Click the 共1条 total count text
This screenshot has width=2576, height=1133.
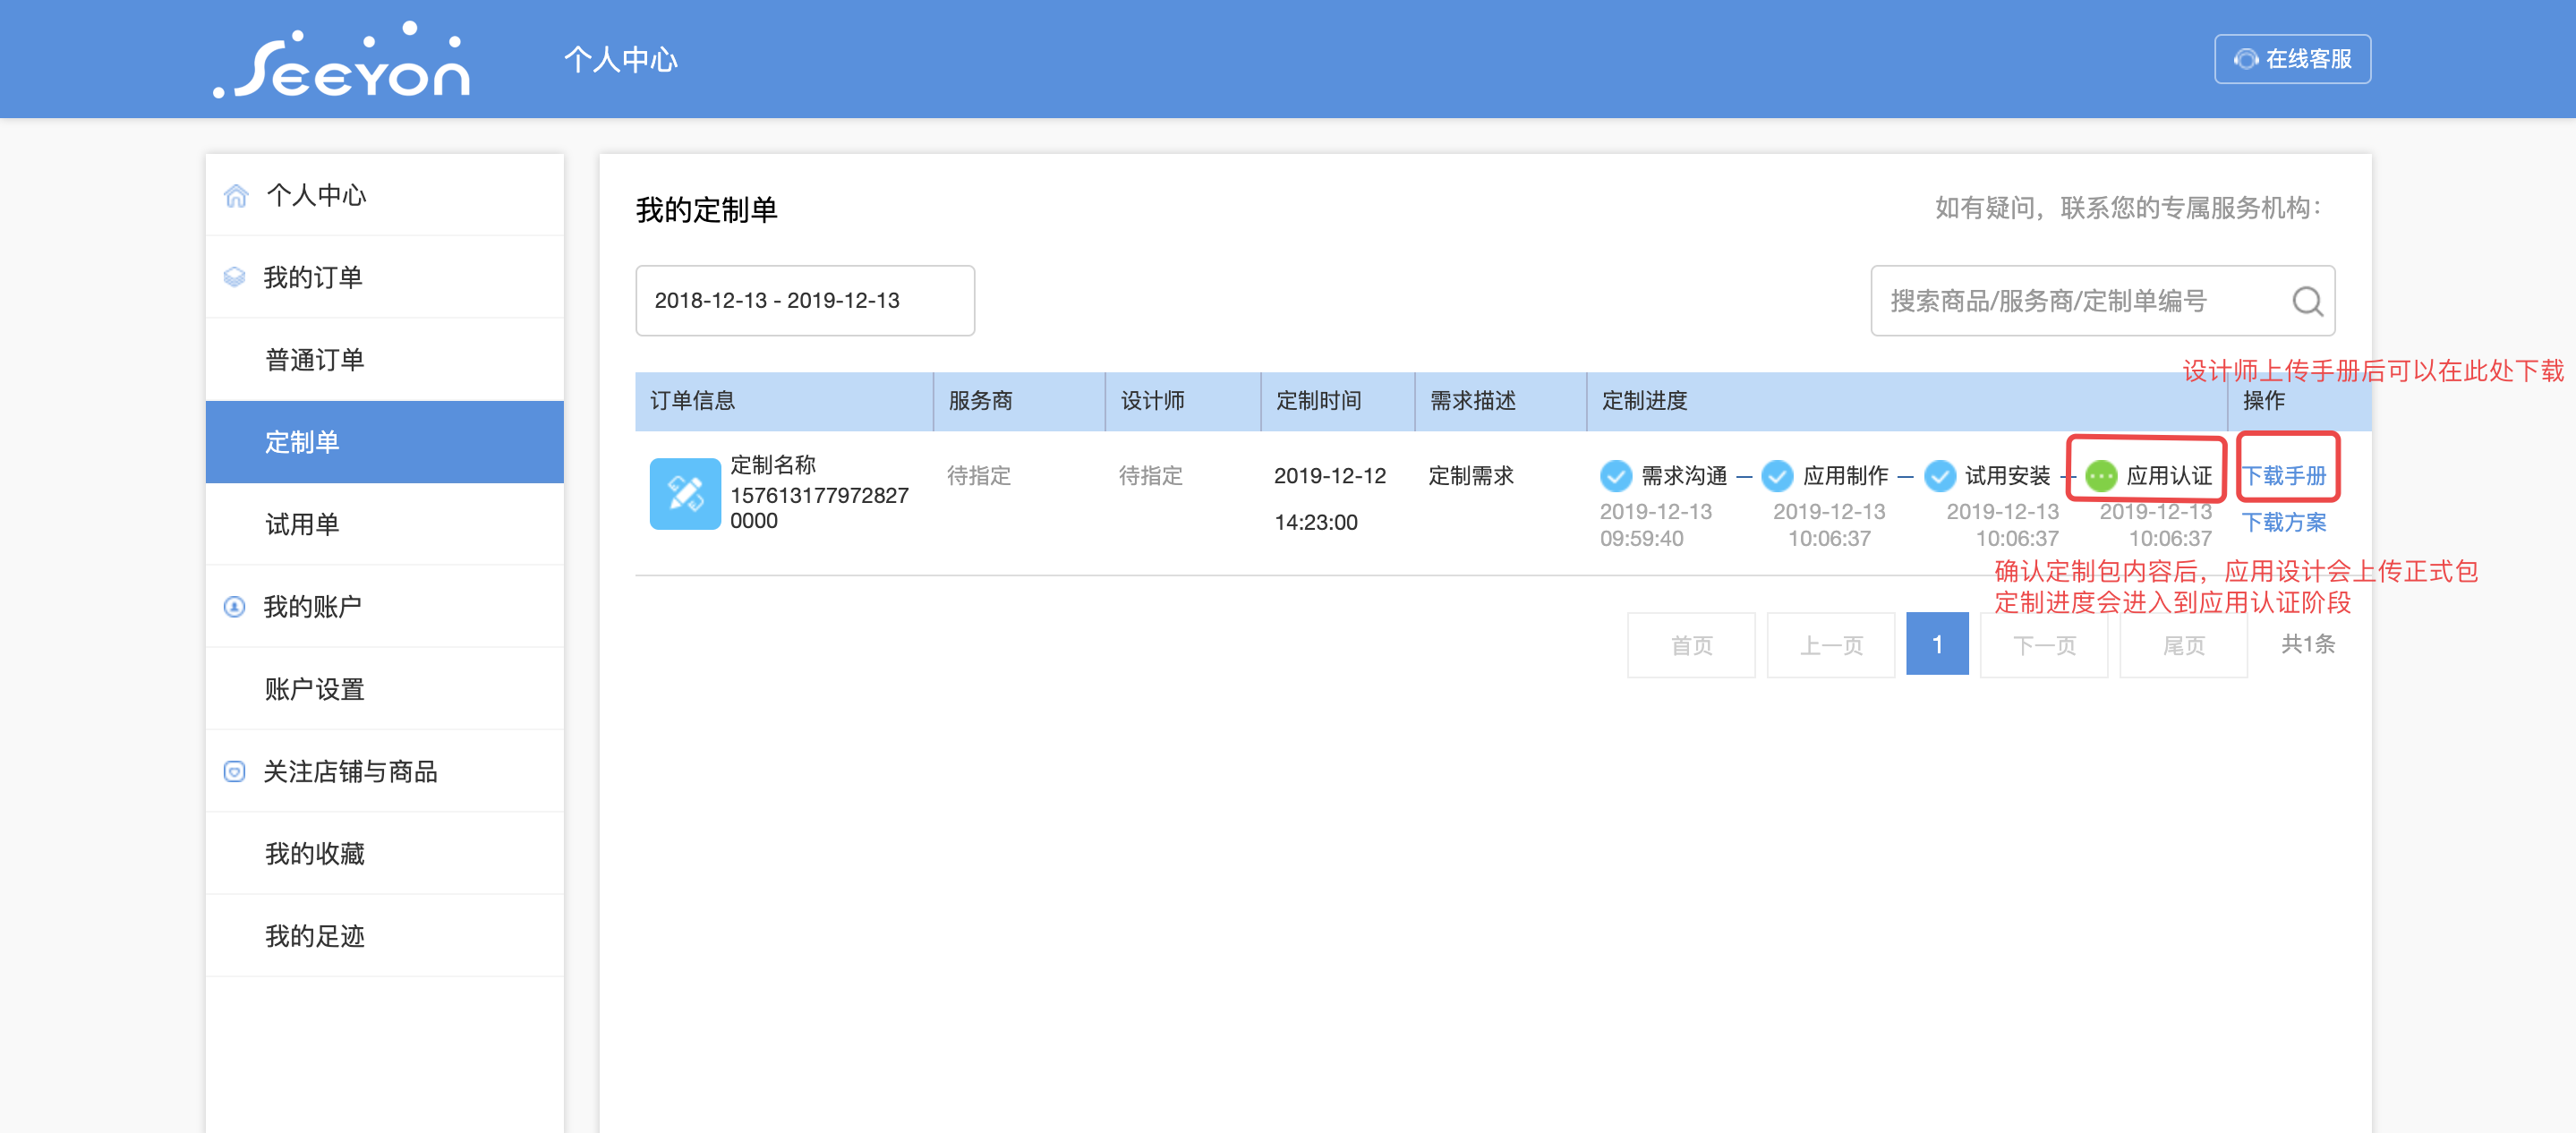[x=2308, y=644]
